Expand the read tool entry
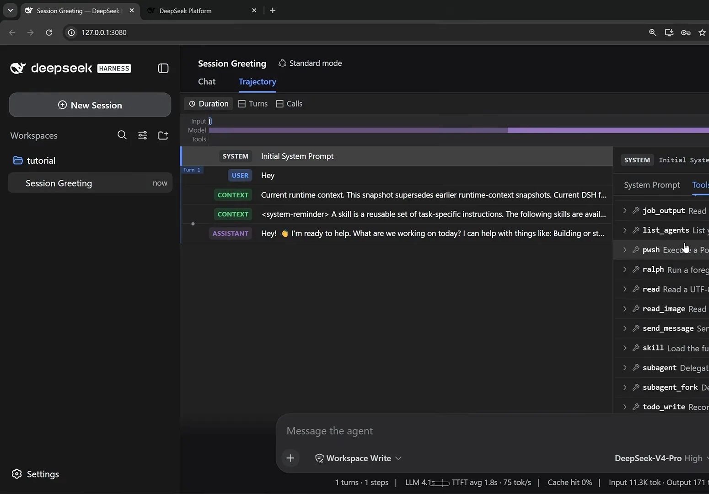 625,289
